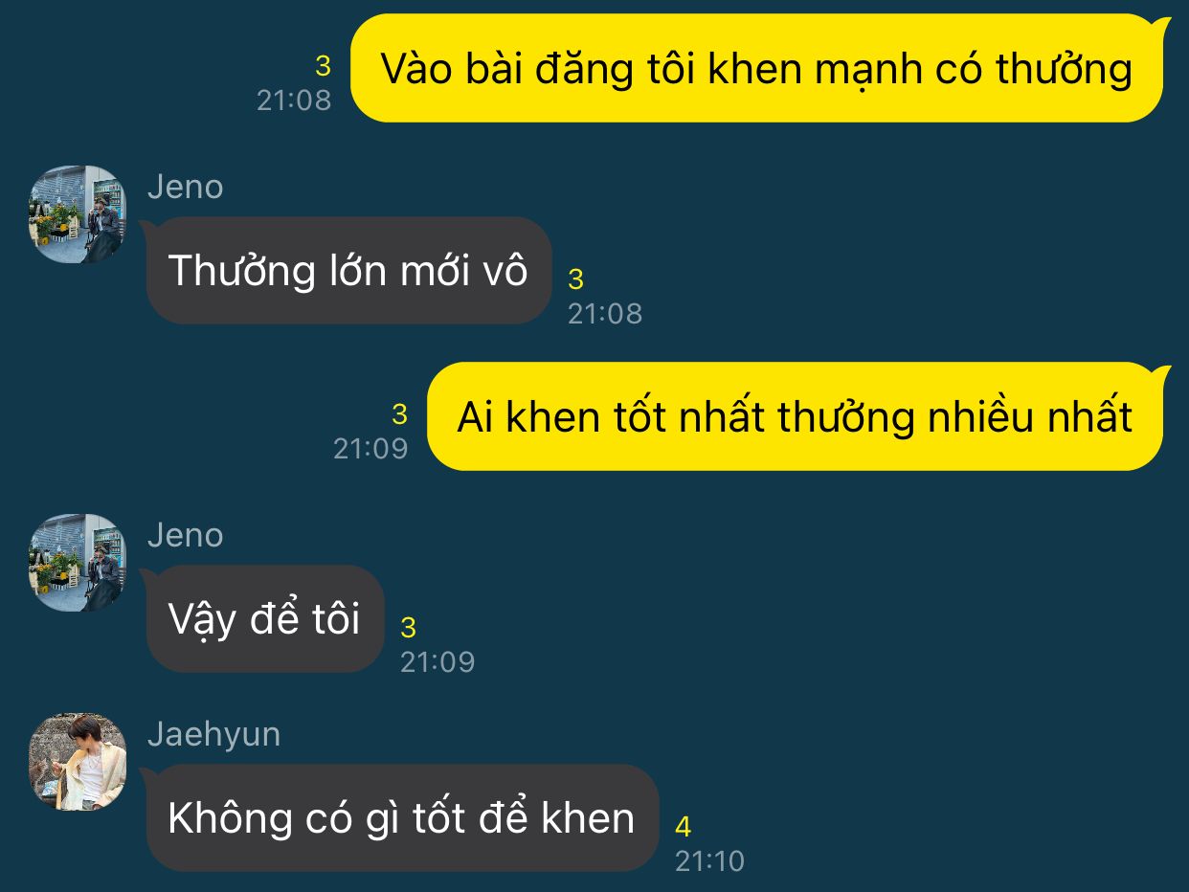
Task: Tap the 21:09 timestamp left of the yellow bubble
Action: pos(370,448)
